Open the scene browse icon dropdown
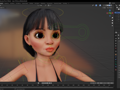 pos(110,3)
